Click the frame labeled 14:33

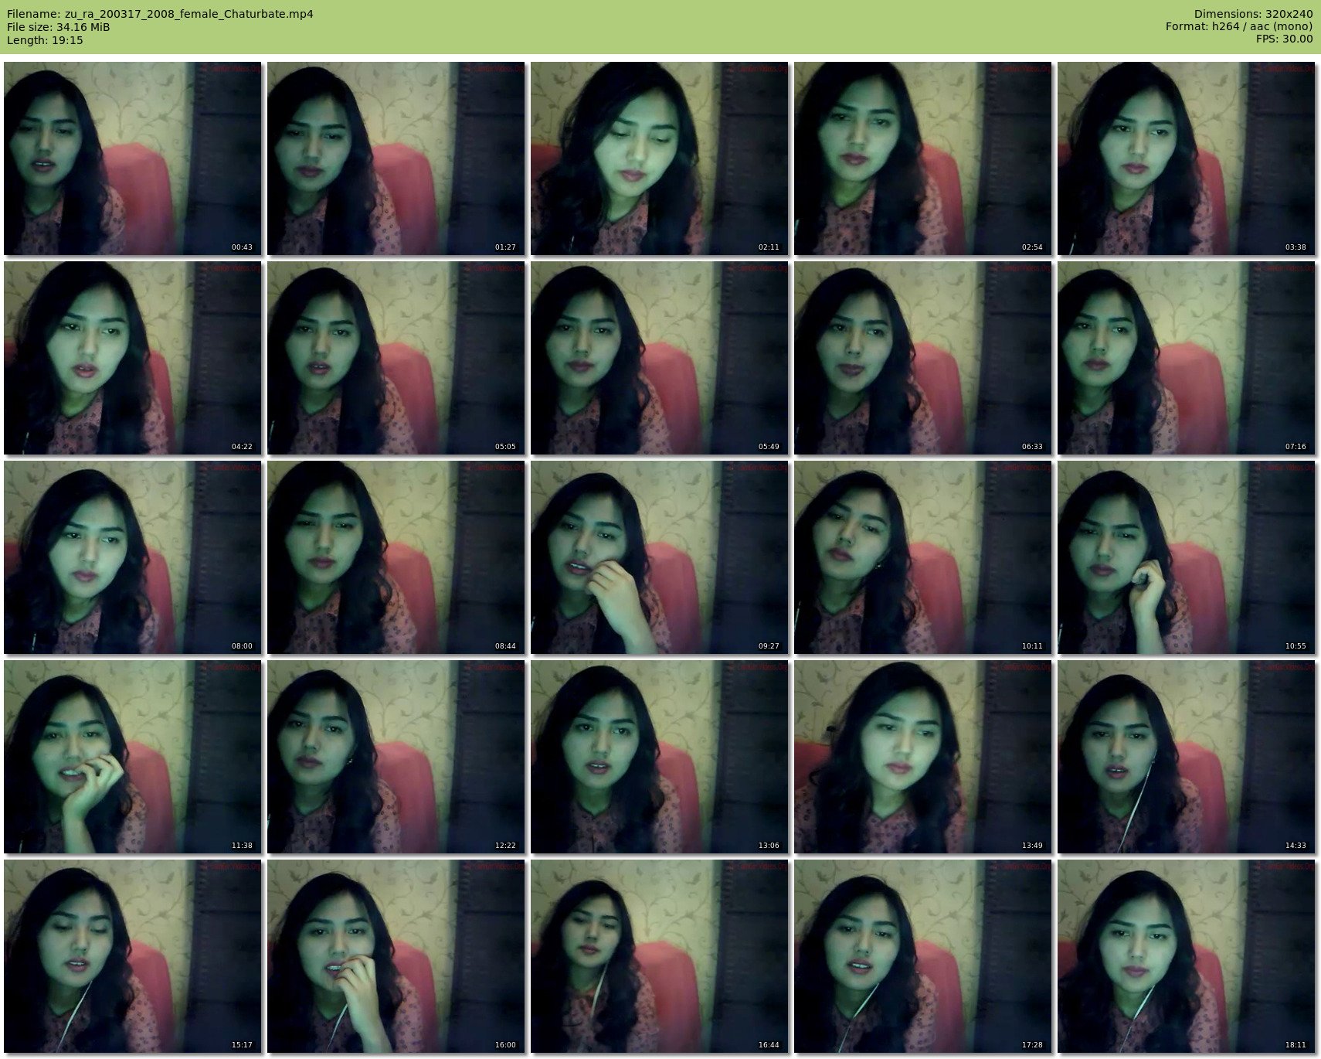pyautogui.click(x=1186, y=757)
